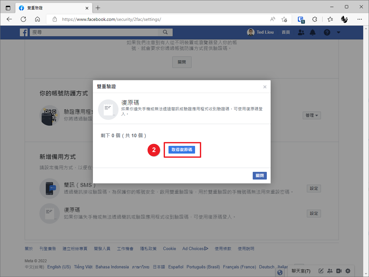This screenshot has width=369, height=277.
Task: Open the 隱私政策 footer link
Action: click(x=148, y=248)
